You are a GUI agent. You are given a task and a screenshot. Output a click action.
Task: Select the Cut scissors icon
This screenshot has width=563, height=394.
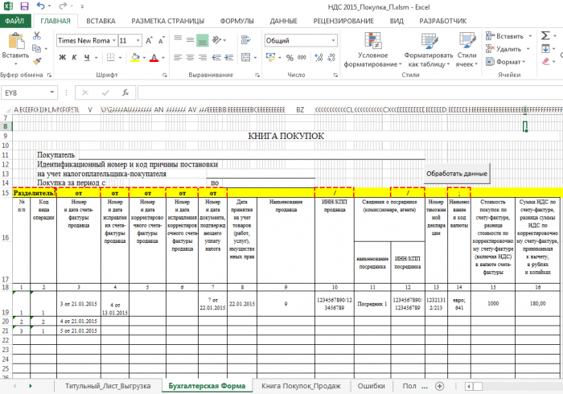pos(37,35)
